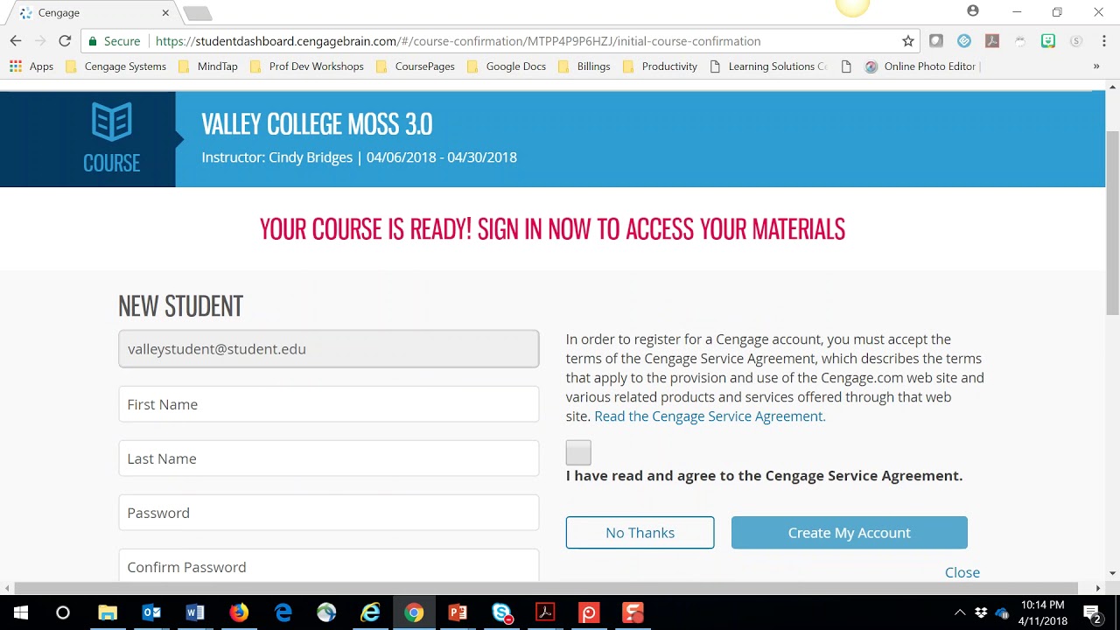Click vertical page scrollbar thumb
The height and width of the screenshot is (630, 1120).
(x=1113, y=223)
